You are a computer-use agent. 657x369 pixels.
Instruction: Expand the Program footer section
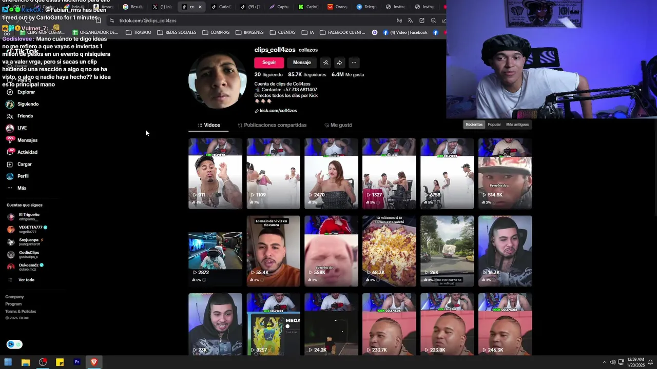(13, 304)
